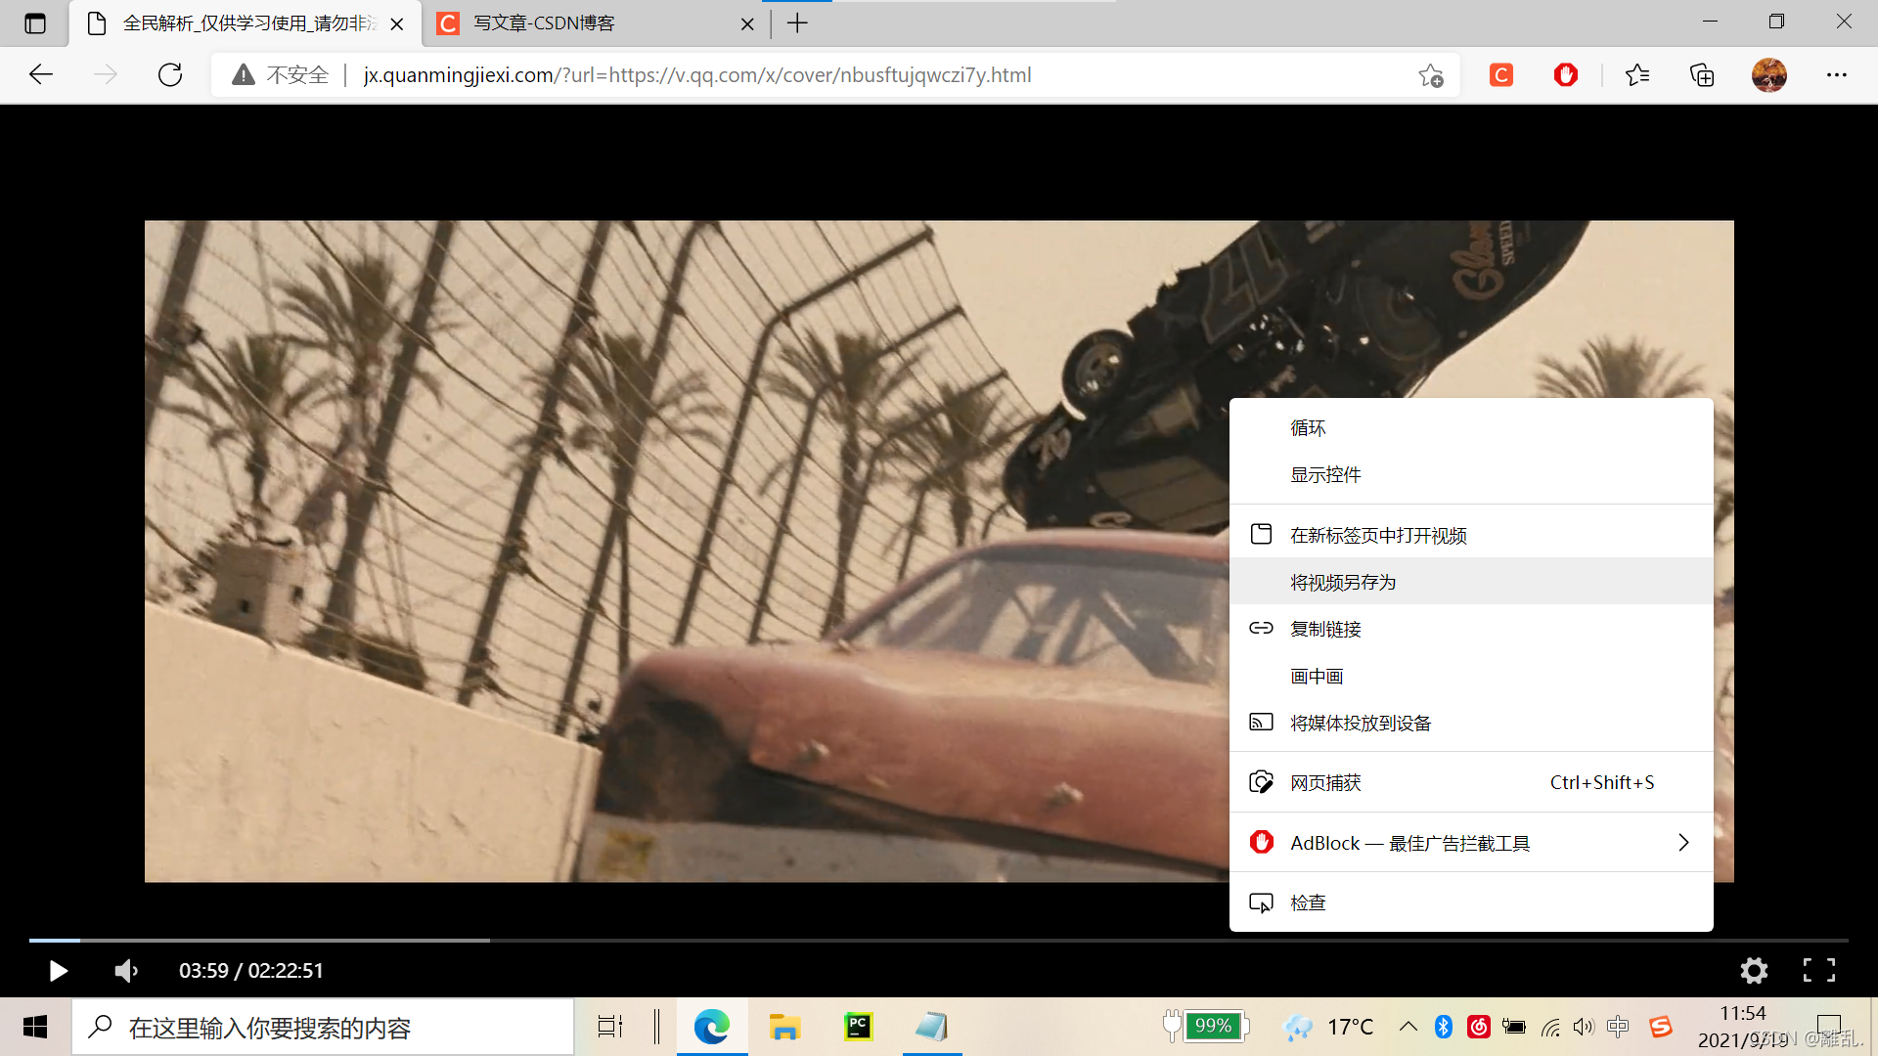Select 将媒体投放到设备

tap(1471, 724)
